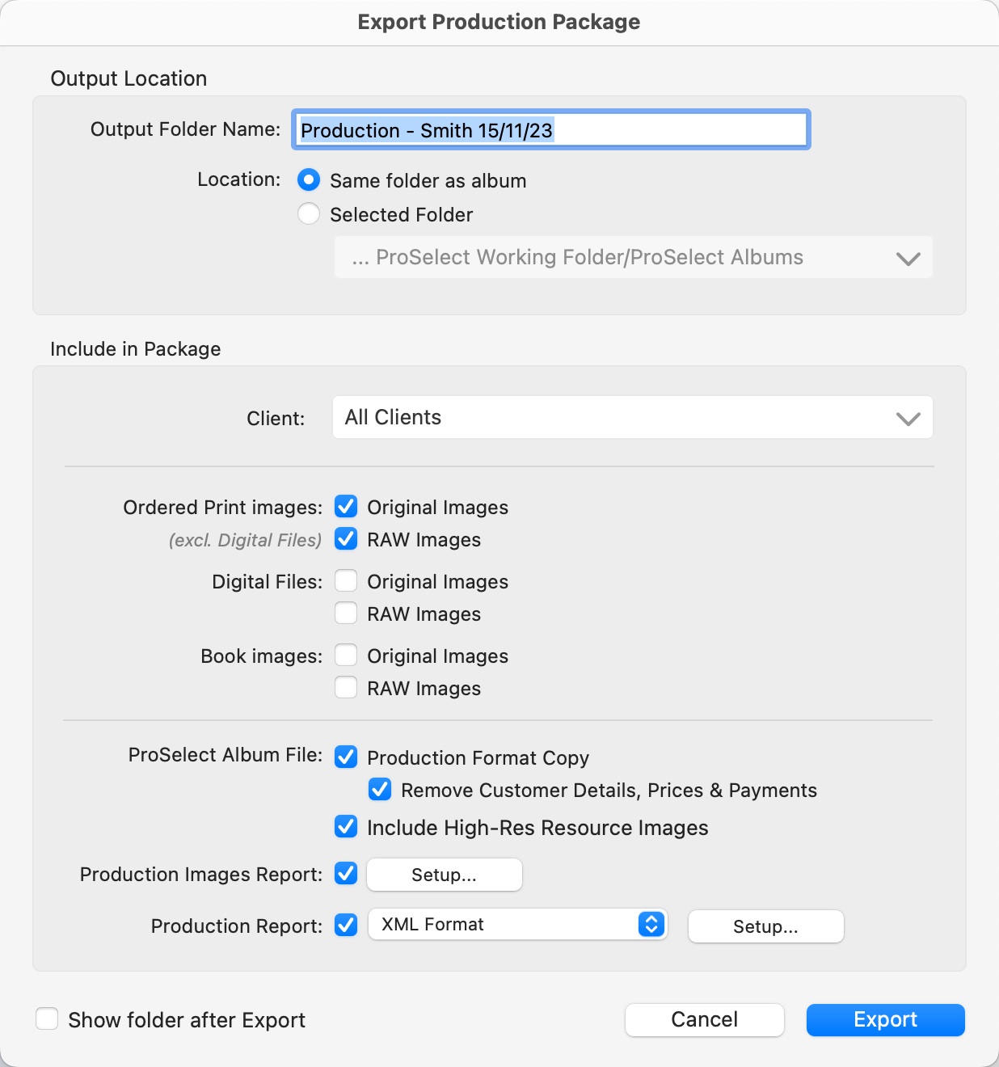Check Original Images for Book images

346,656
